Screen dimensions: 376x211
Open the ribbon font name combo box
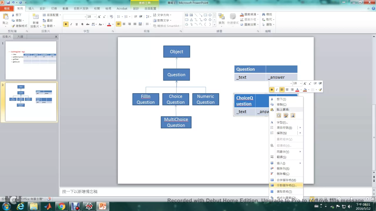click(x=74, y=17)
